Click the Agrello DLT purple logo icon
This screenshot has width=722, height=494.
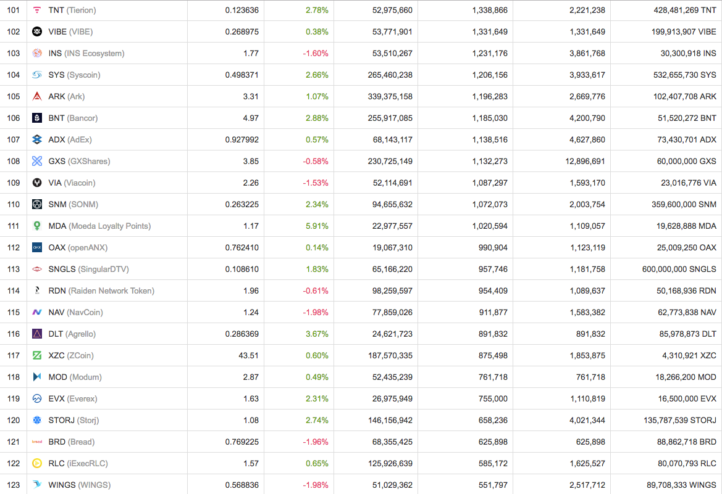tap(37, 334)
